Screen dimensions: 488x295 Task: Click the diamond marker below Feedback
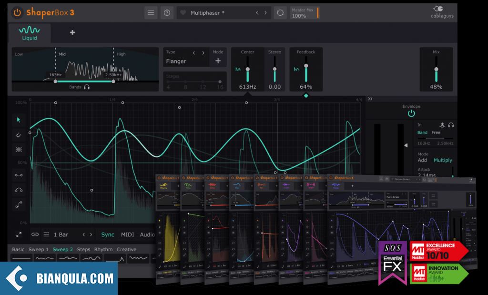pos(306,96)
